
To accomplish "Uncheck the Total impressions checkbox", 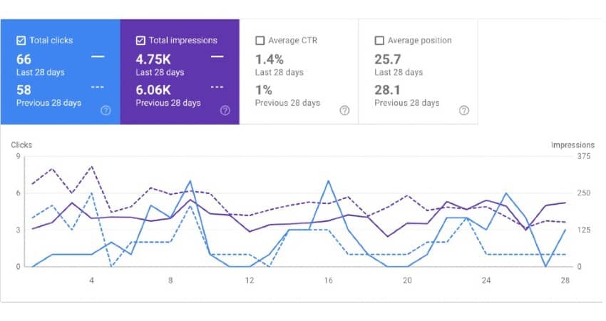I will click(x=140, y=41).
